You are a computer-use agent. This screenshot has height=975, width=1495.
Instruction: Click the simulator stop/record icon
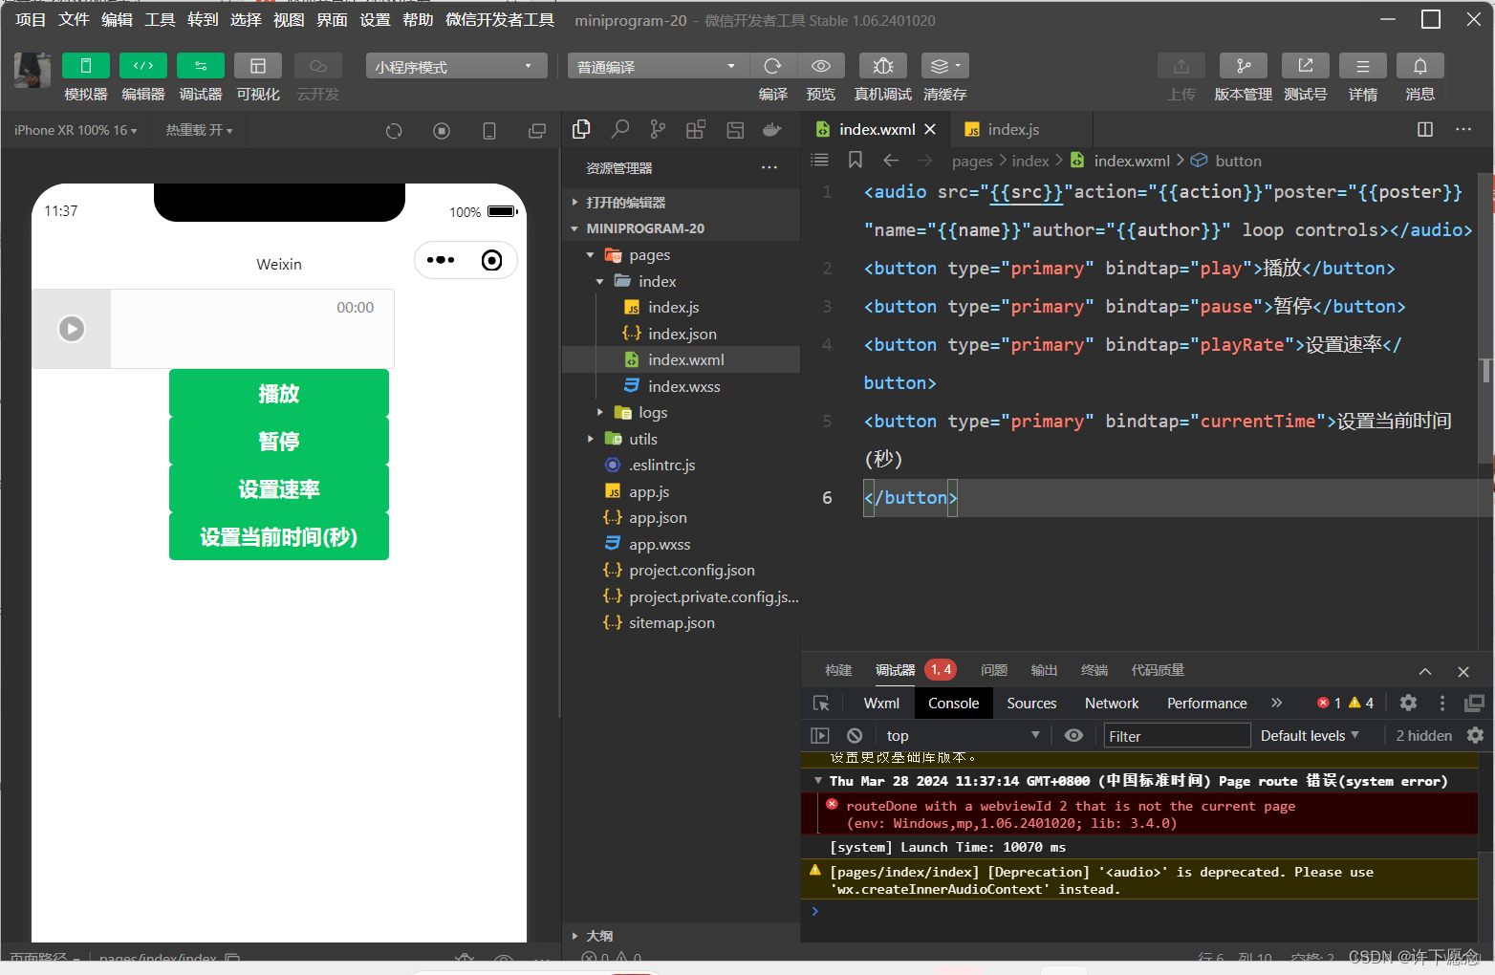click(x=442, y=131)
